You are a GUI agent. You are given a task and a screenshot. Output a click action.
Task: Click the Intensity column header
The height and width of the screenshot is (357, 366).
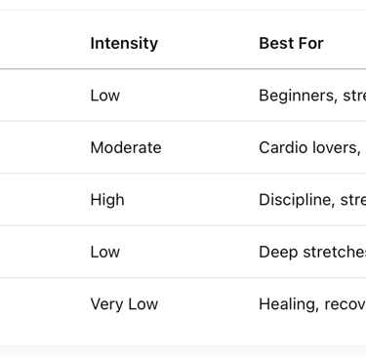124,44
